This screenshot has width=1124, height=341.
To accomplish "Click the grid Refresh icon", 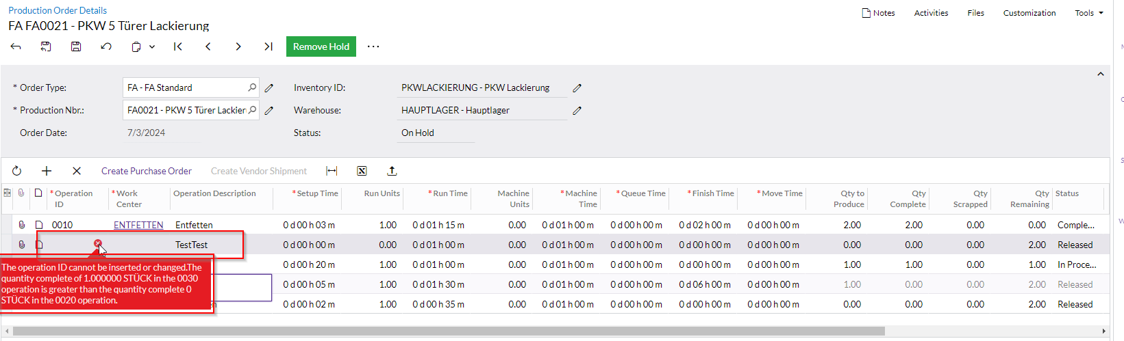I will click(x=17, y=171).
